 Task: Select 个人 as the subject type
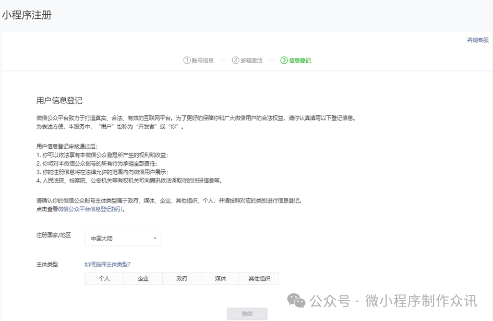point(104,279)
